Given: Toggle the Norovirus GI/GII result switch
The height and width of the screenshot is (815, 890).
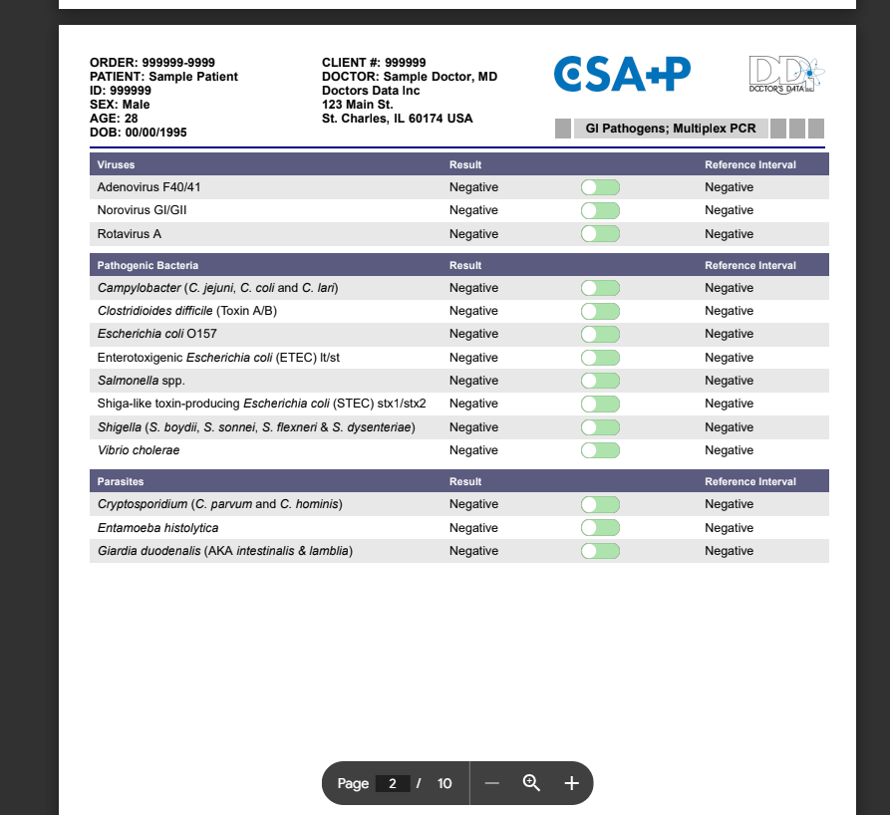Looking at the screenshot, I should tap(600, 210).
